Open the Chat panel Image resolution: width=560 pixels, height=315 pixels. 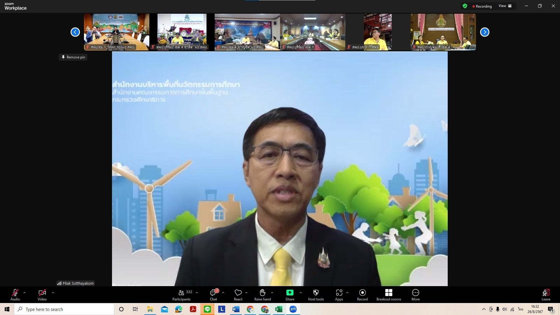(213, 295)
